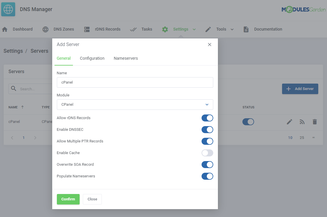Click the rDNS Records server icon
Viewport: 327px width, 217px height.
click(87, 29)
